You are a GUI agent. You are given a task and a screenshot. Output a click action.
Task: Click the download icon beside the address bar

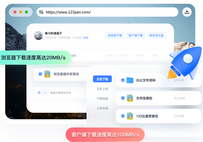[x=186, y=12]
